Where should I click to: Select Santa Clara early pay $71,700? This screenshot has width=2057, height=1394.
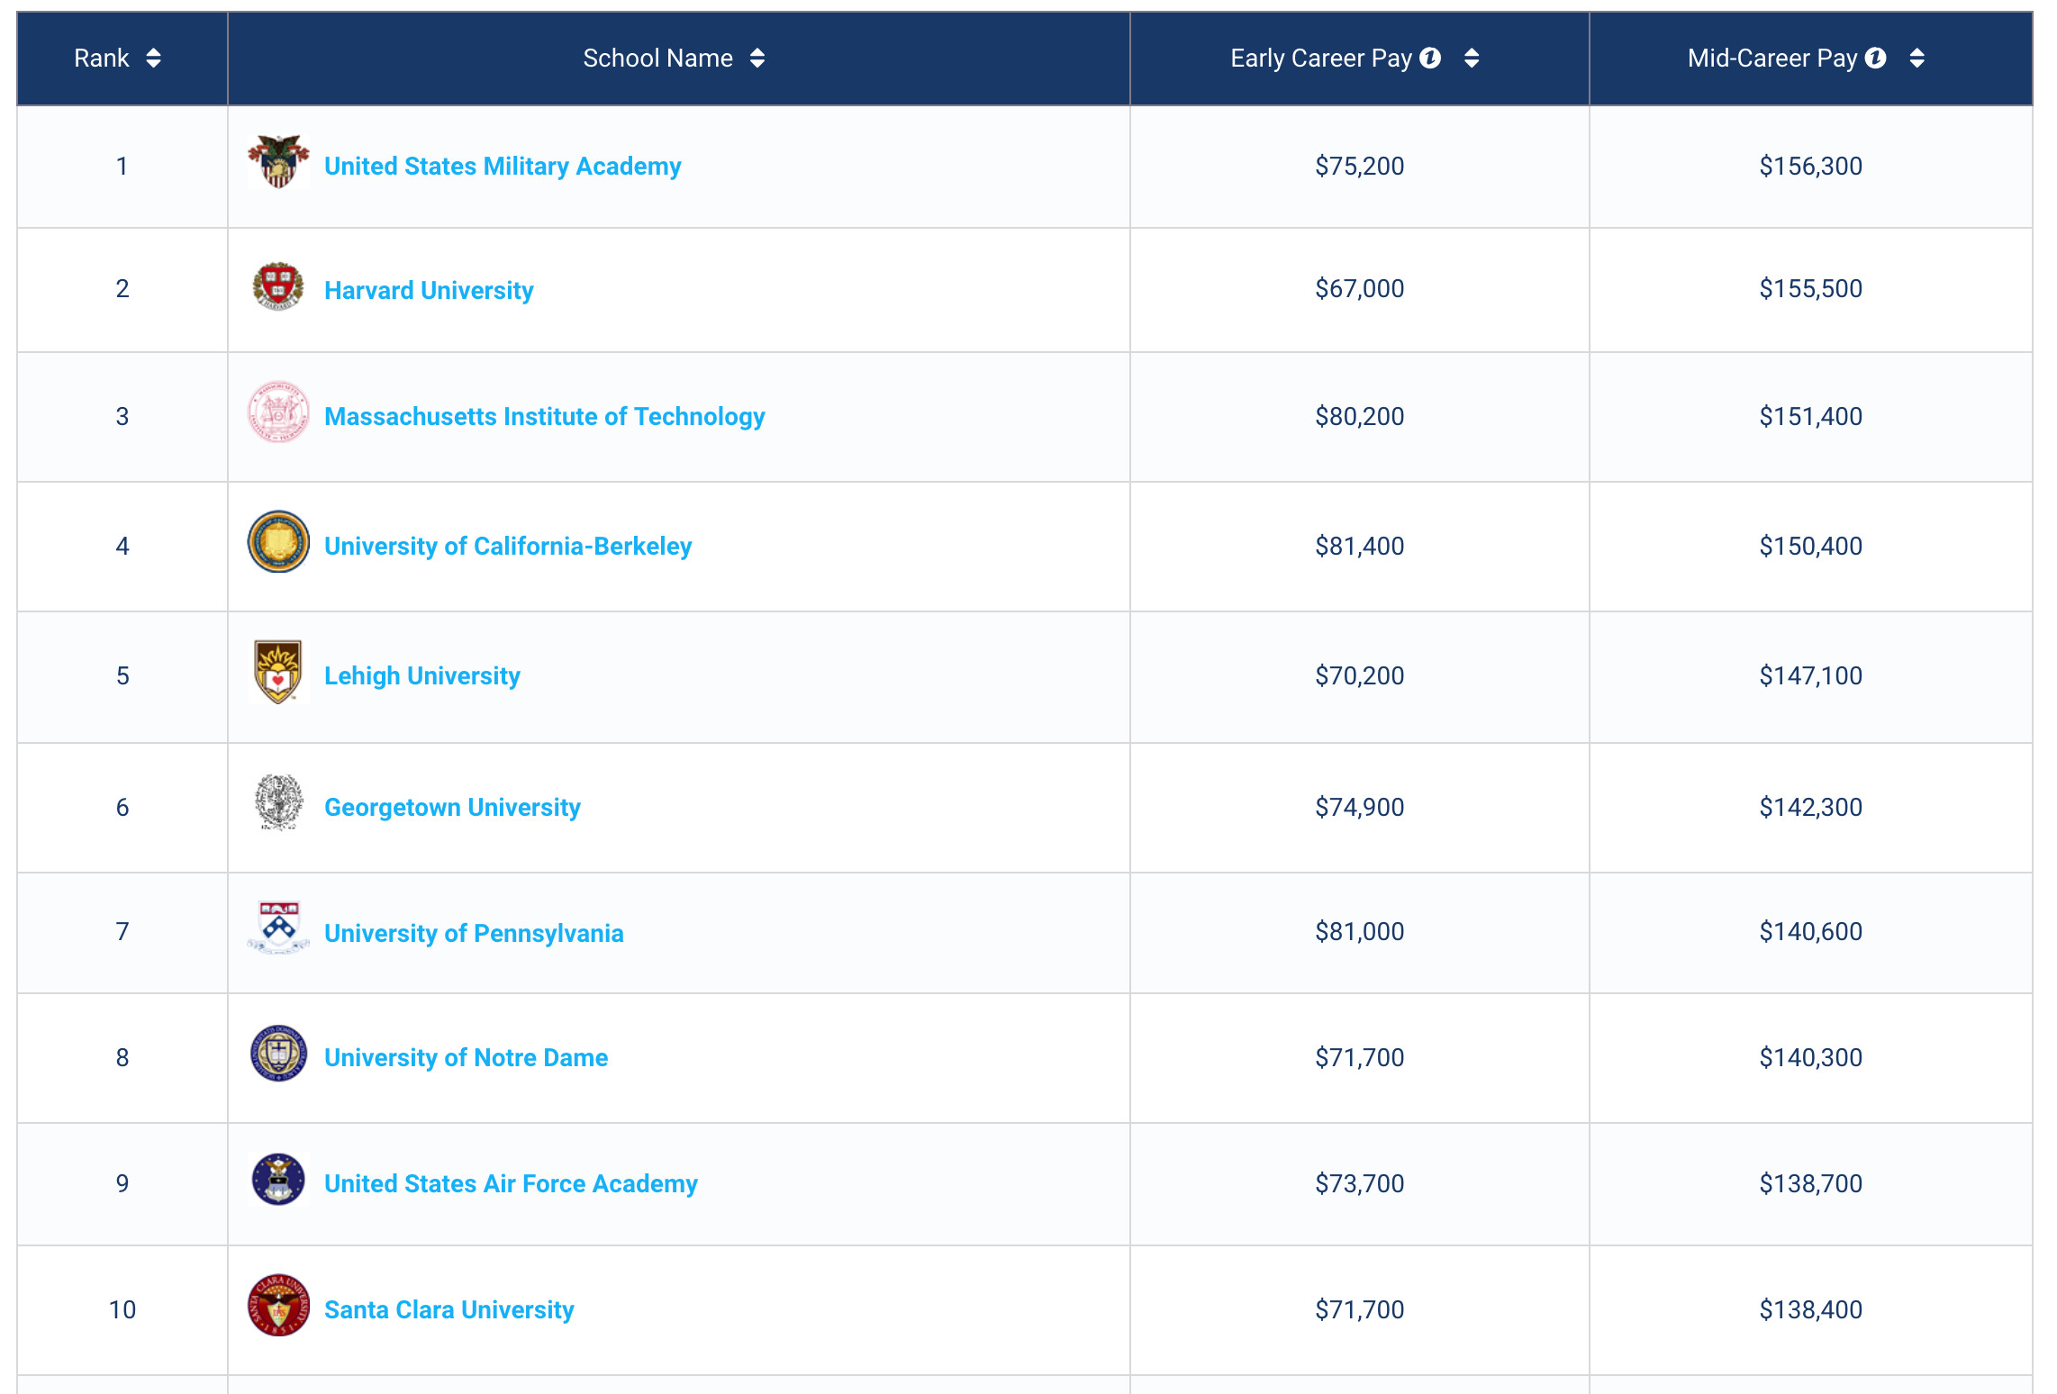pyautogui.click(x=1359, y=1309)
